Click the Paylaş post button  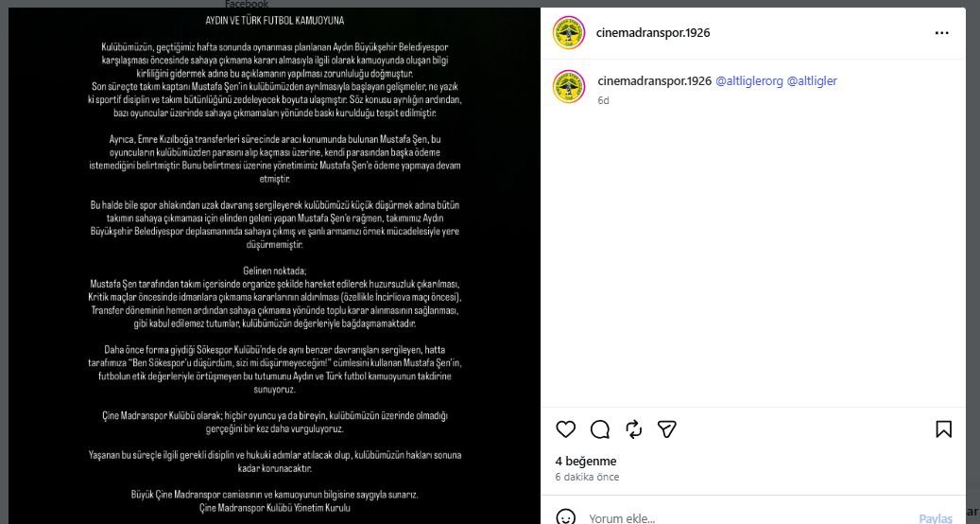click(935, 518)
